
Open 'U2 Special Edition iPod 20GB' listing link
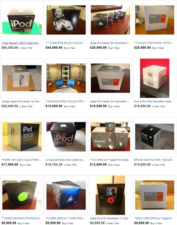65,160
